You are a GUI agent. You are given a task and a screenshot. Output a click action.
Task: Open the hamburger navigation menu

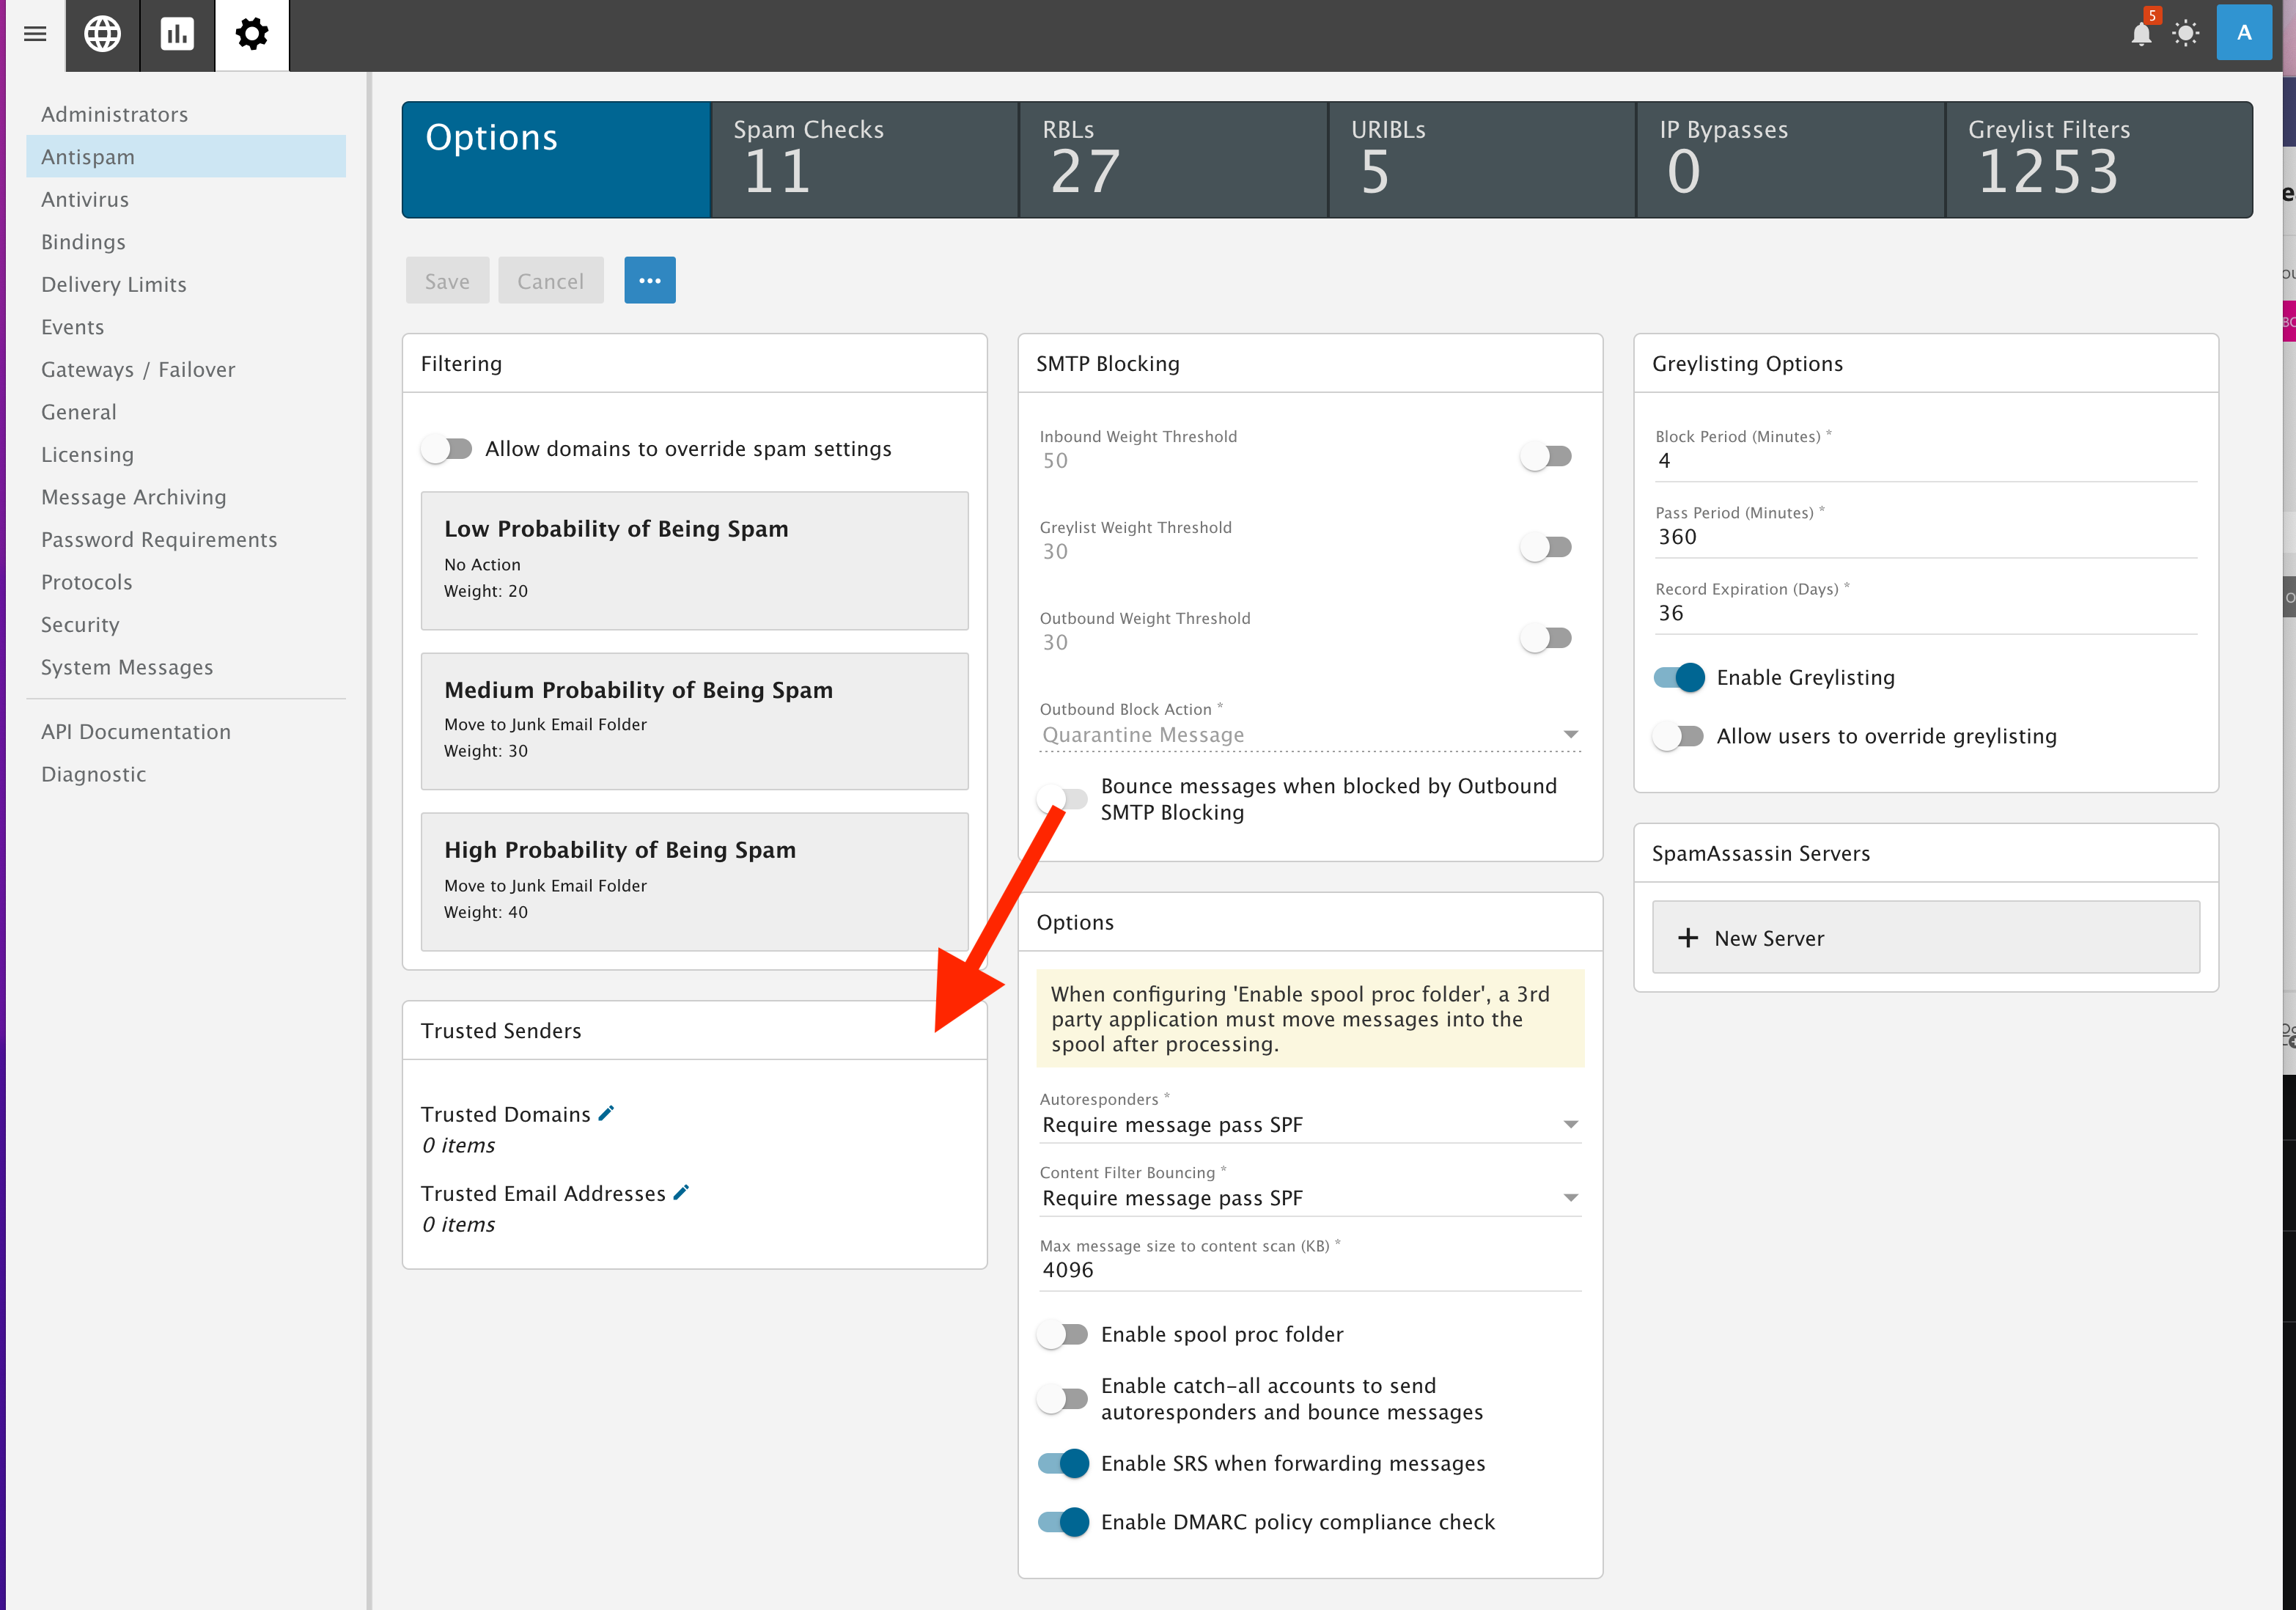point(34,34)
